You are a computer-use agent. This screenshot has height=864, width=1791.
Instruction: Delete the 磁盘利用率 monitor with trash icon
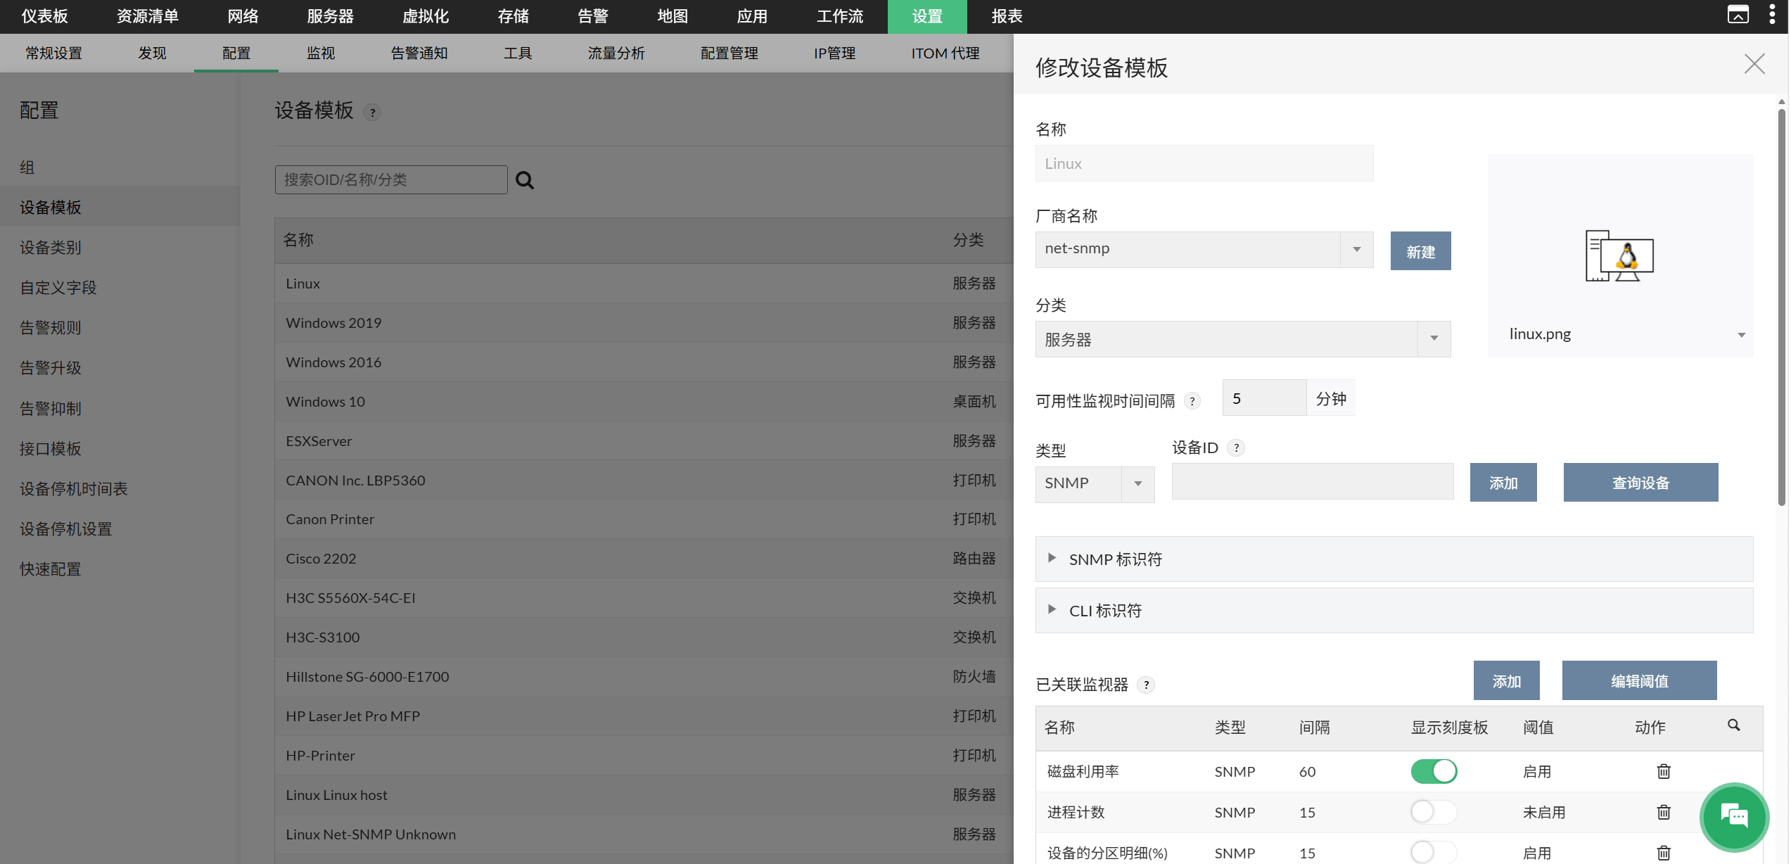point(1664,771)
